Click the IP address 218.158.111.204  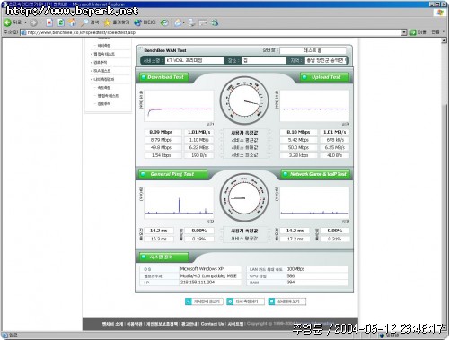tap(198, 282)
